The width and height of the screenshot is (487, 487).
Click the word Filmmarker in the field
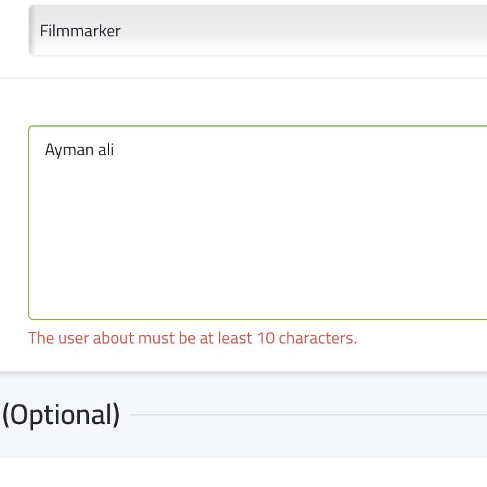(x=80, y=31)
